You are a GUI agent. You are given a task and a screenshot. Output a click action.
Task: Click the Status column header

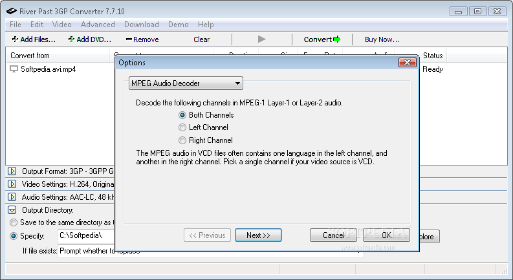click(433, 55)
